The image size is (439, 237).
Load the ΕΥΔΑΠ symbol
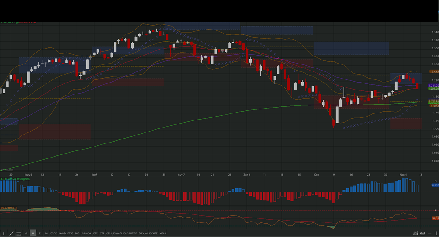(x=117, y=233)
